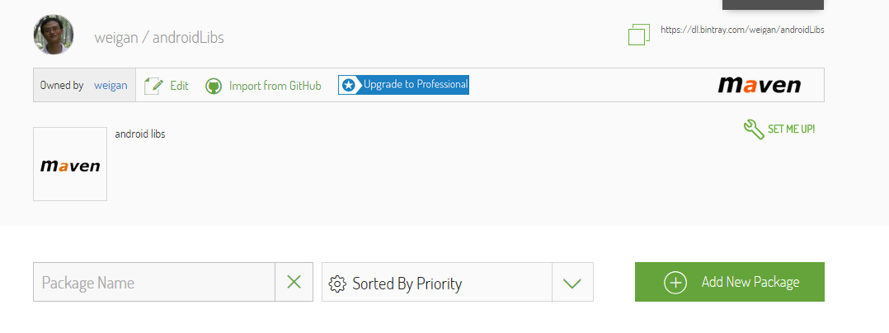Screen dimensions: 889x333
Task: Click the Edit text link
Action: coord(179,86)
